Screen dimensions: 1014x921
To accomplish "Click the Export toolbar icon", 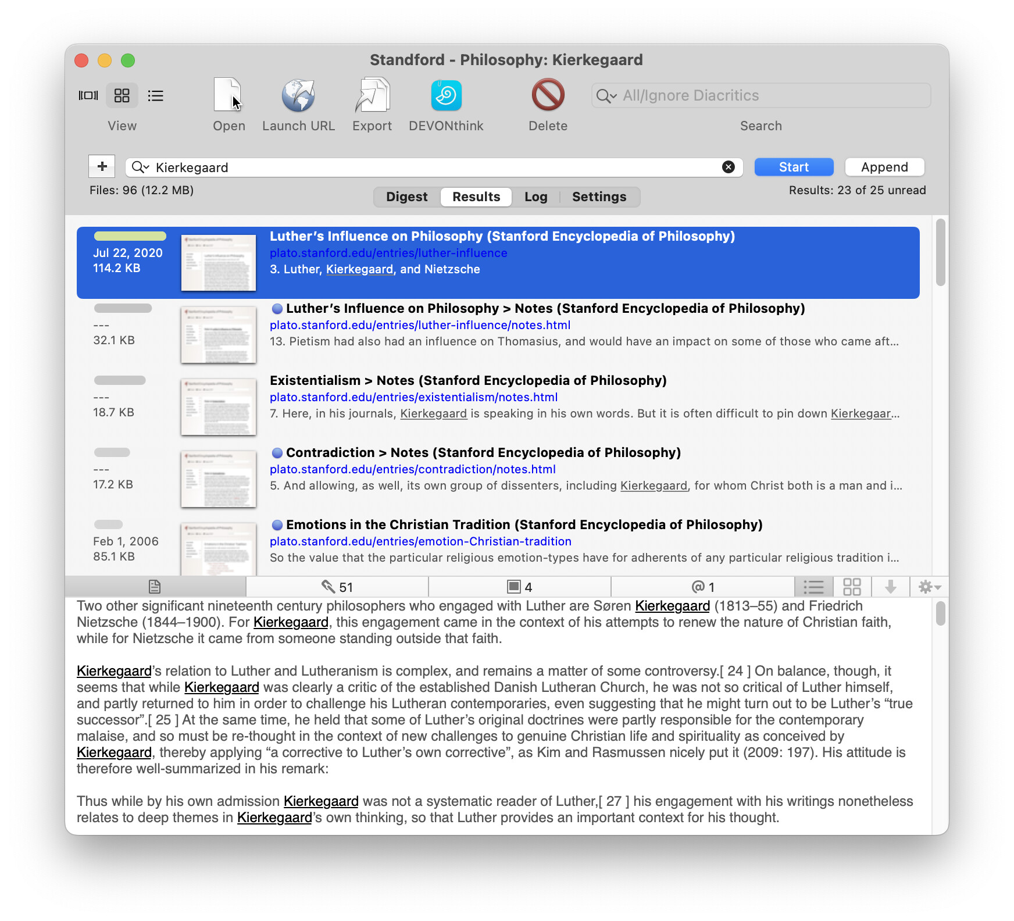I will 372,95.
